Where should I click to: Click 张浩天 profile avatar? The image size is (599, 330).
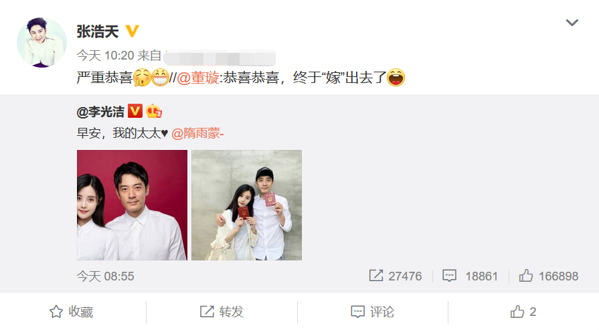(41, 42)
